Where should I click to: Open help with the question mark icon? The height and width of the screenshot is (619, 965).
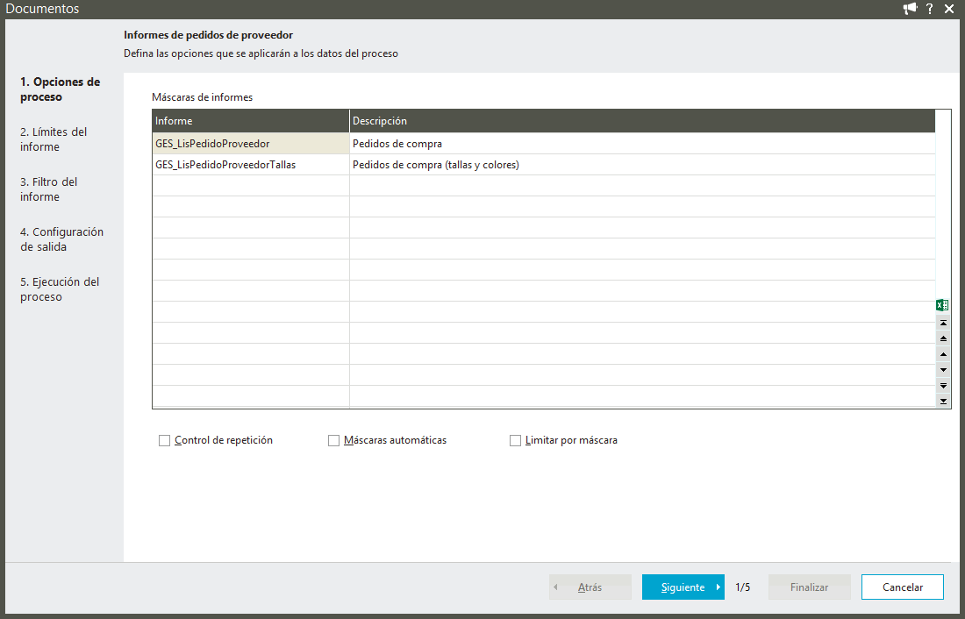(x=929, y=9)
